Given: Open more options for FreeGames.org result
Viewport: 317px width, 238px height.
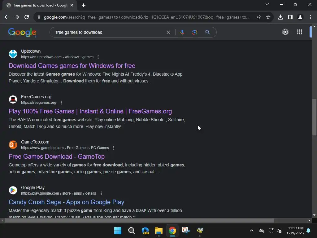Looking at the screenshot, I should click(x=61, y=103).
